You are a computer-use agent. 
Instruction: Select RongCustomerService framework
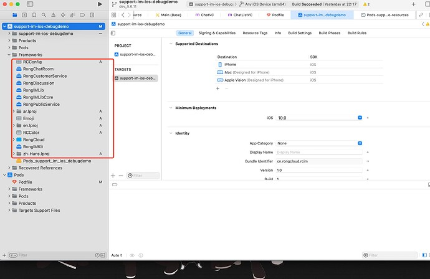pyautogui.click(x=45, y=76)
